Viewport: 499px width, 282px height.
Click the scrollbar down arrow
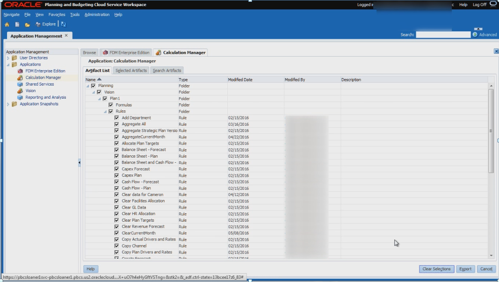click(x=491, y=255)
